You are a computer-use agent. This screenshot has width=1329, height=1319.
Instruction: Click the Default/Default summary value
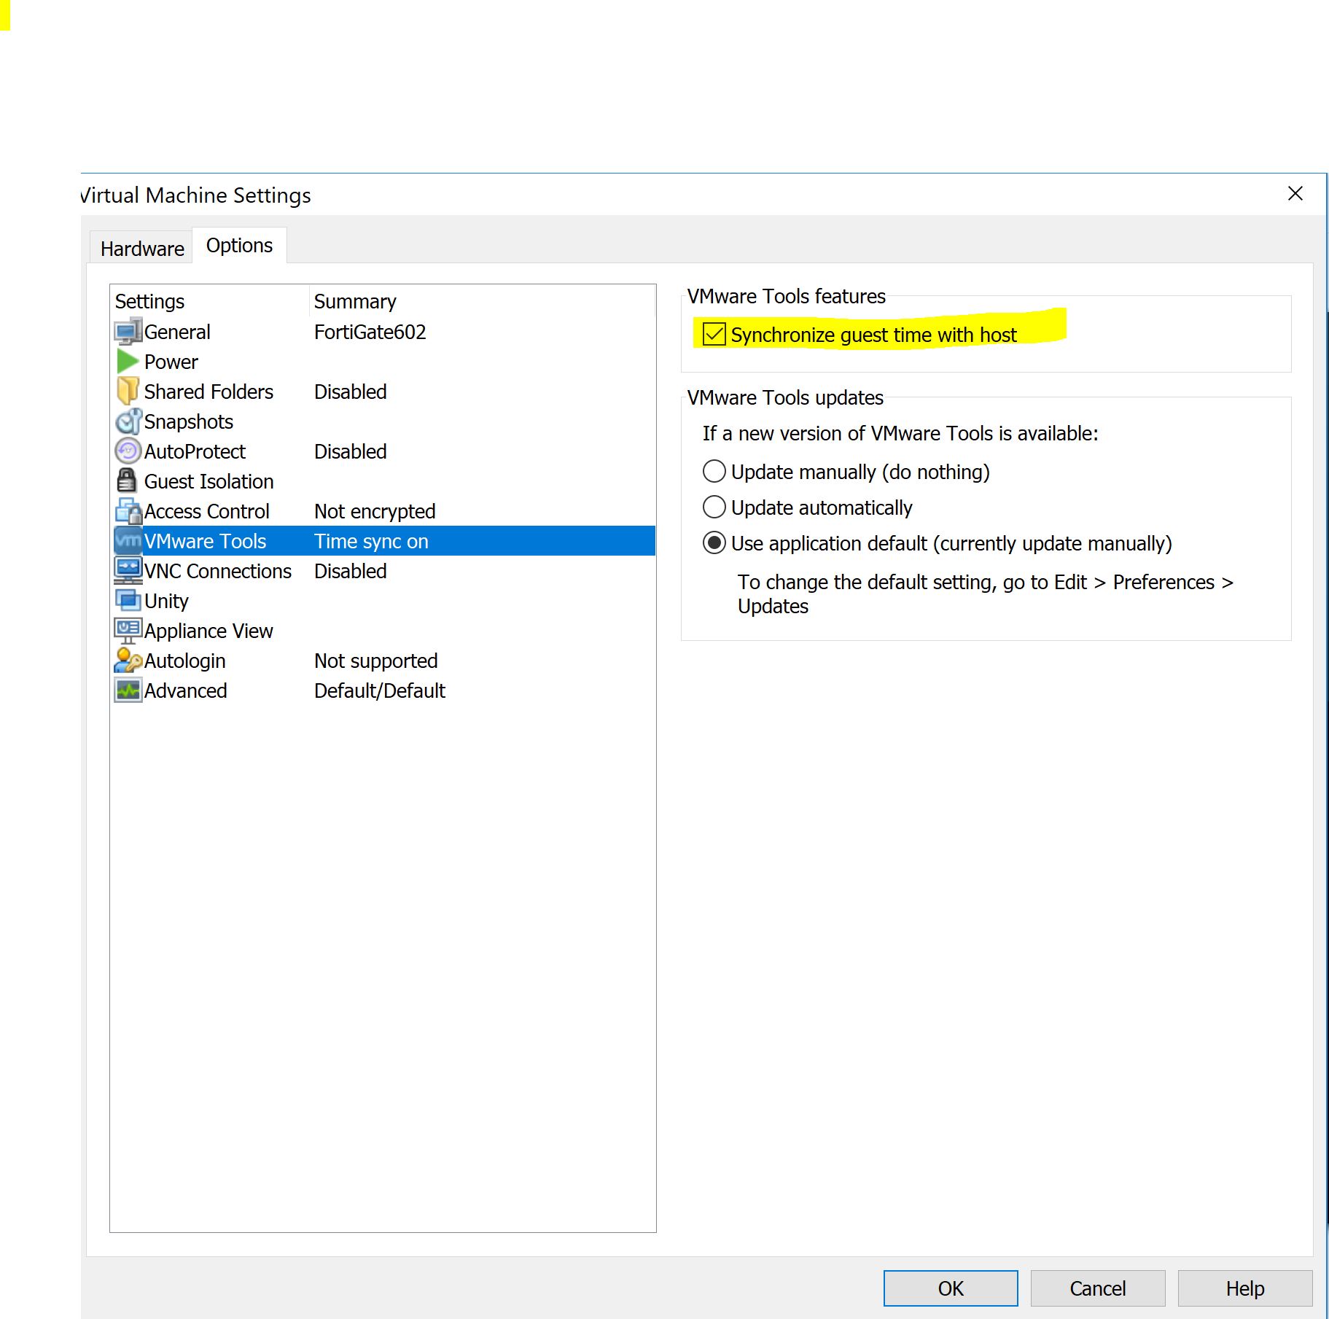click(379, 690)
